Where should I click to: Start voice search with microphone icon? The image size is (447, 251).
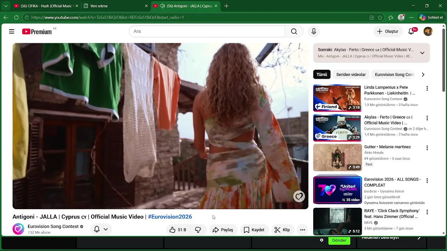314,31
